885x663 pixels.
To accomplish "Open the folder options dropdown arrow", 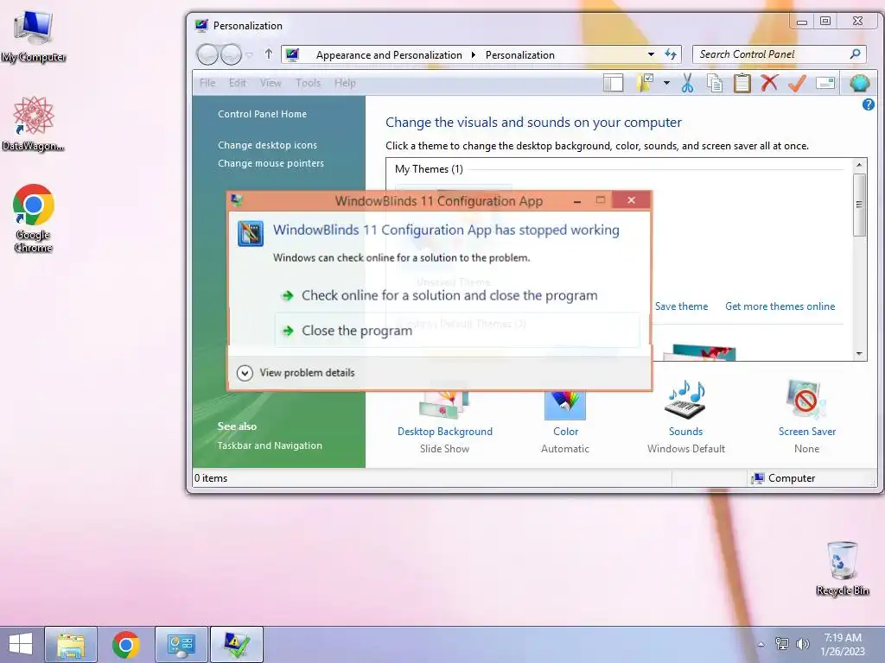I will [x=666, y=84].
